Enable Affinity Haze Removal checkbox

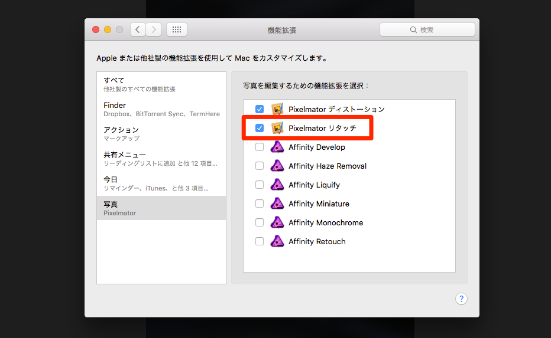tap(260, 166)
